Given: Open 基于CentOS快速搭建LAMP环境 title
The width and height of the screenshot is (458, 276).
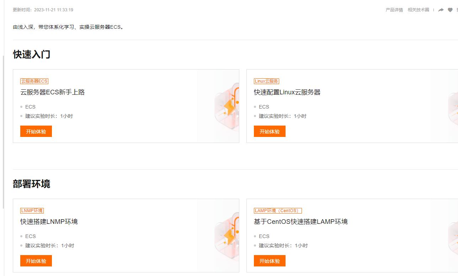Looking at the screenshot, I should point(301,222).
